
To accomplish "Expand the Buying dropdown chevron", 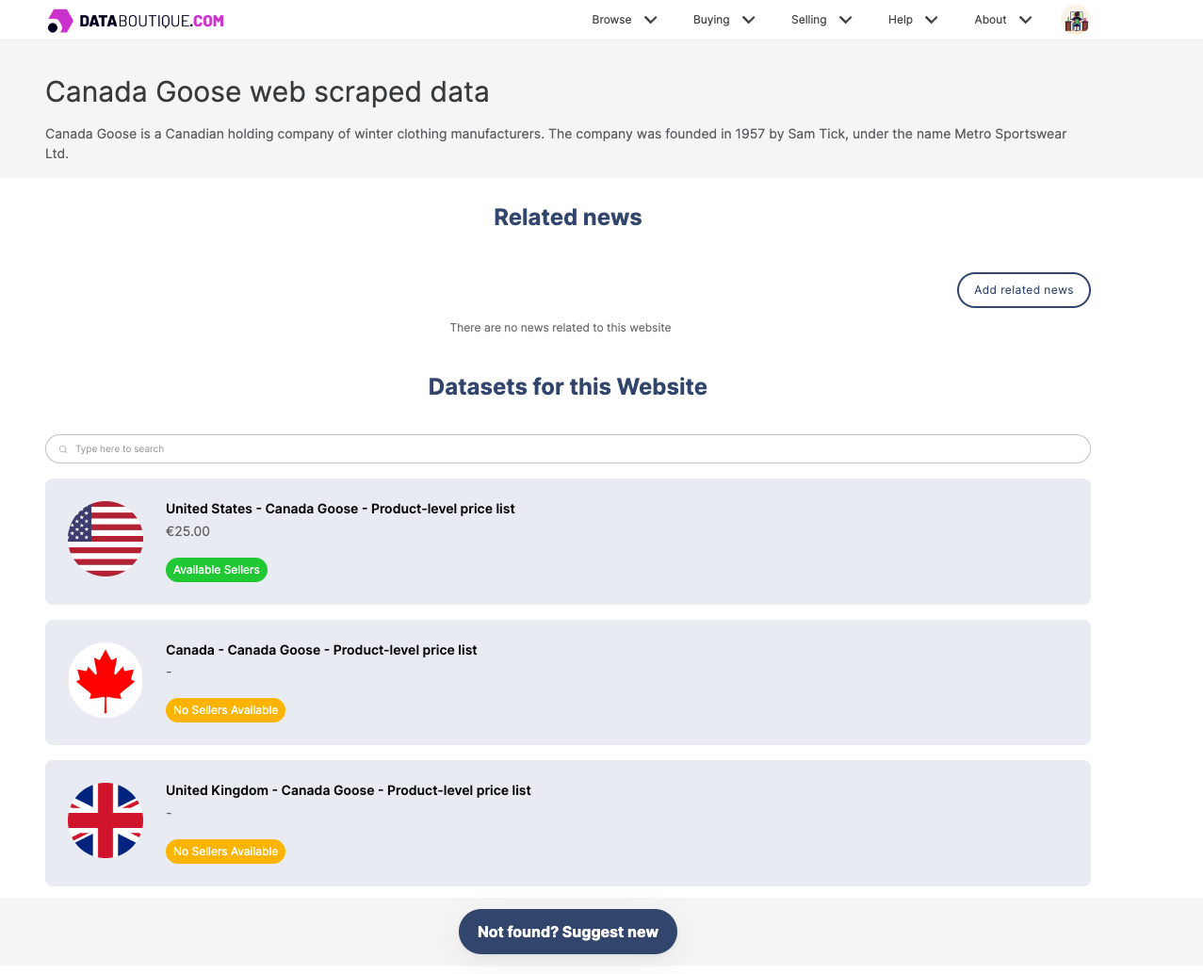I will coord(749,20).
